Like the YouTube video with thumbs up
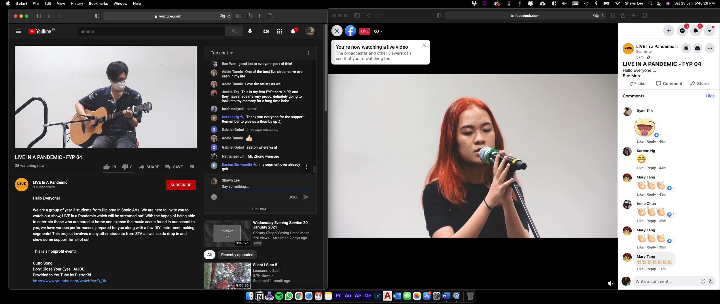The width and height of the screenshot is (720, 304). click(107, 167)
